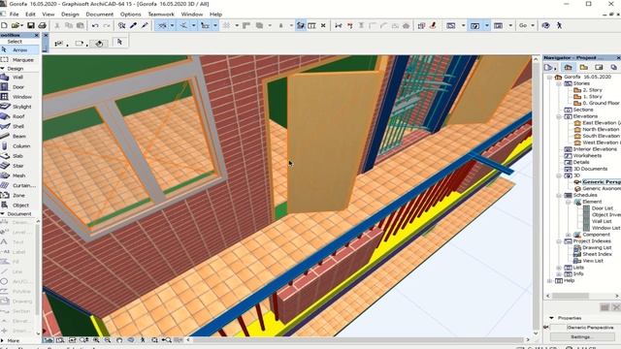
Task: Create a new file from toolbar
Action: [x=4, y=25]
